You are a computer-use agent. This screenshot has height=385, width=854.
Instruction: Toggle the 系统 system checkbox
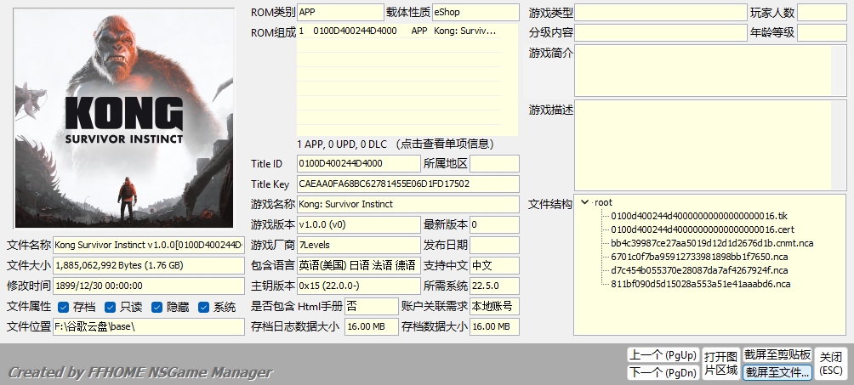(203, 308)
